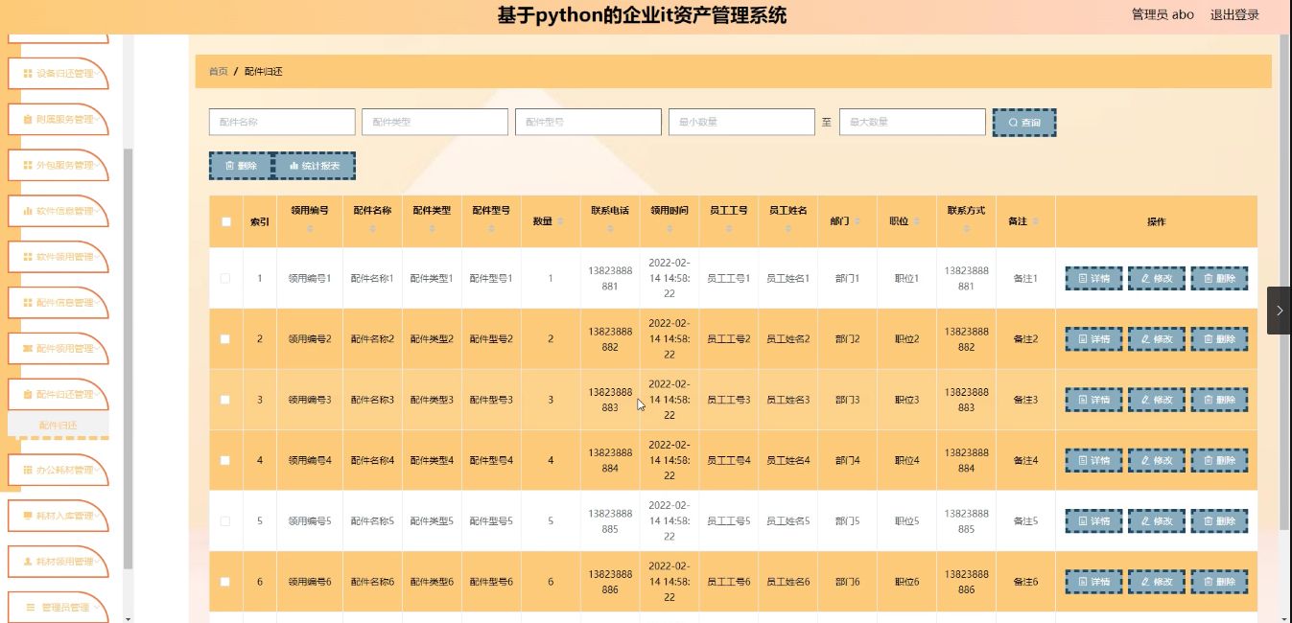Click 修改 edit icon for row 领用编号2
Viewport: 1292px width, 623px height.
[x=1144, y=339]
